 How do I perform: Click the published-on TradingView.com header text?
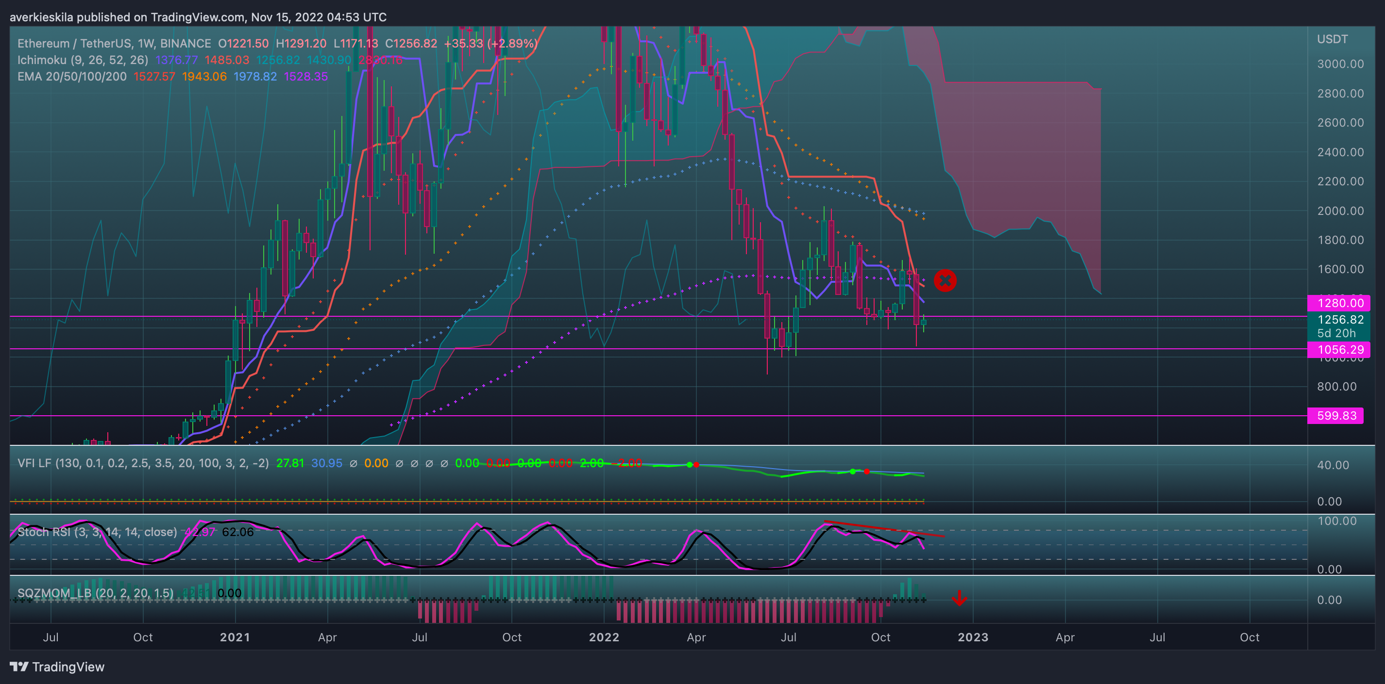[x=198, y=17]
